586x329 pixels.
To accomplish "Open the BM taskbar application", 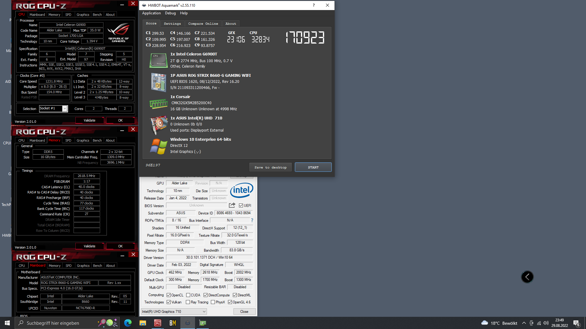I will tap(172, 323).
